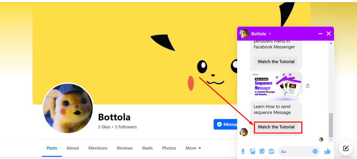This screenshot has height=159, width=357.
Task: Minimize the Bottola chat window
Action: coord(320,34)
